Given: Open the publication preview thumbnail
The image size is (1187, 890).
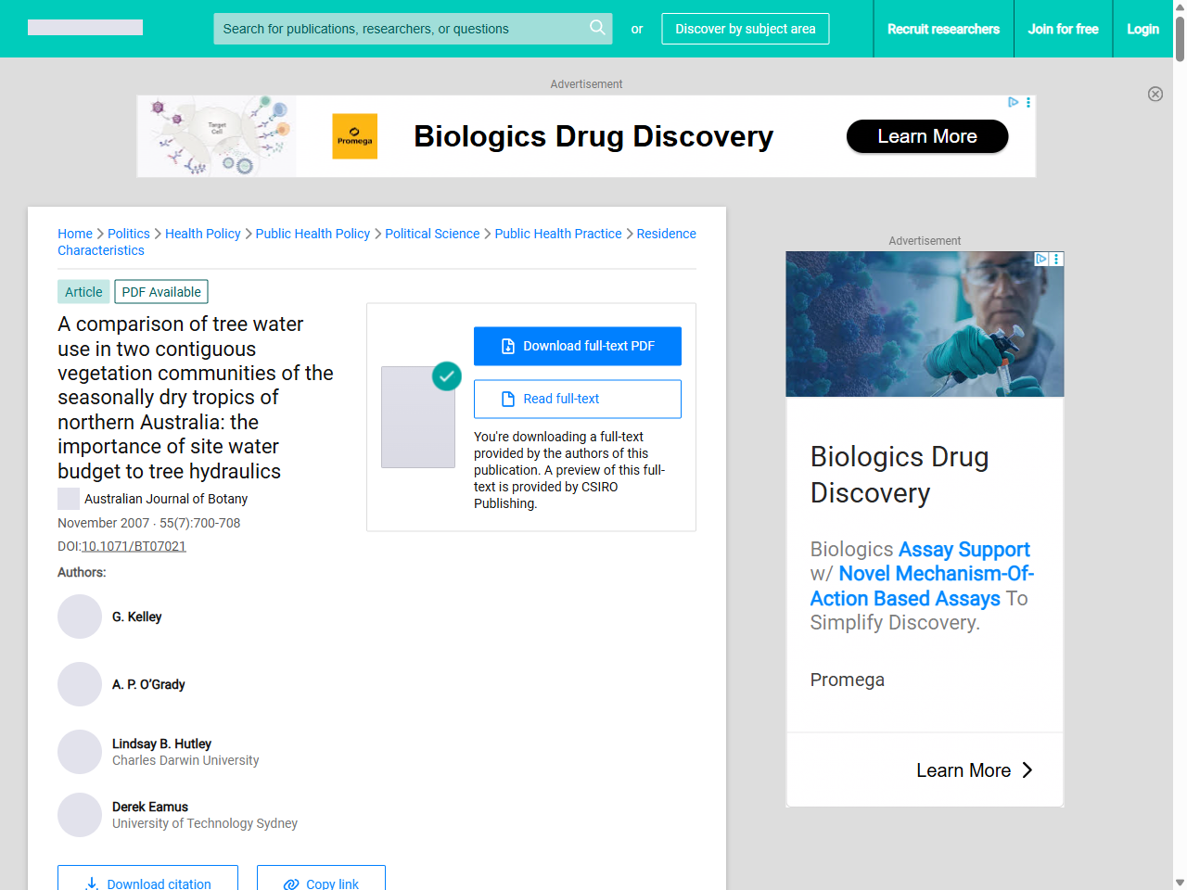Looking at the screenshot, I should 418,417.
